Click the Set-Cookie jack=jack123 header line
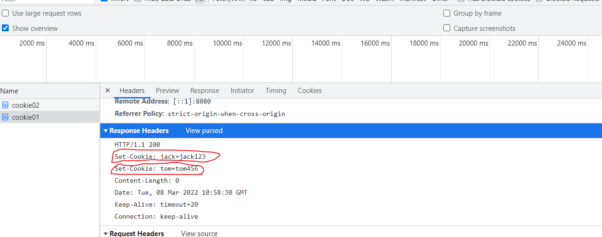602x237 pixels. coord(160,157)
